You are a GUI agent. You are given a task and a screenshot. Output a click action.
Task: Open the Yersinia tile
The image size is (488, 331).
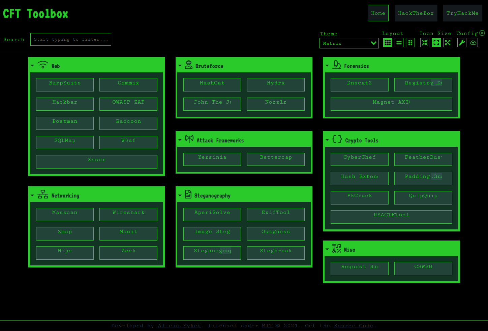click(212, 159)
